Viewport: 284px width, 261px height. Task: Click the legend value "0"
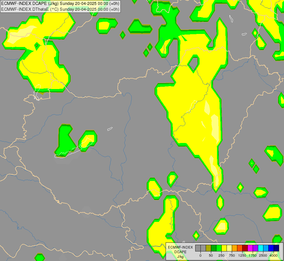pyautogui.click(x=200, y=255)
